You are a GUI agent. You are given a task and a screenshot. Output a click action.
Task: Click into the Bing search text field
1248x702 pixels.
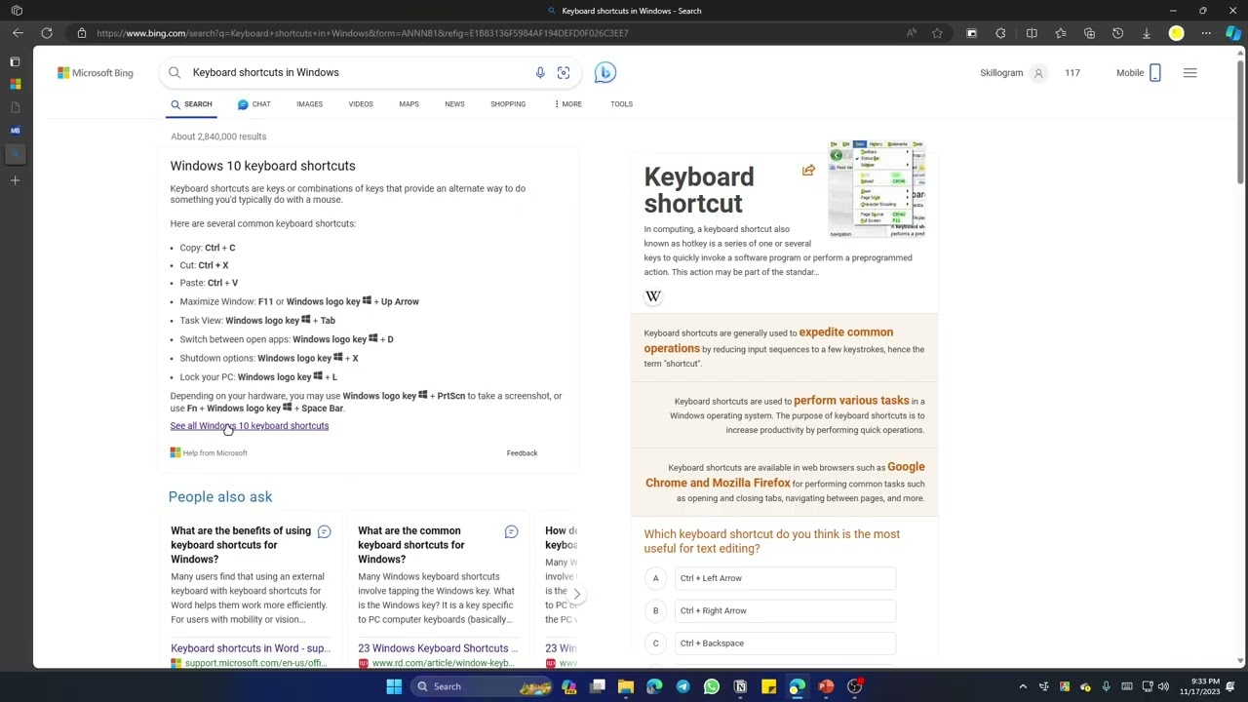(361, 72)
